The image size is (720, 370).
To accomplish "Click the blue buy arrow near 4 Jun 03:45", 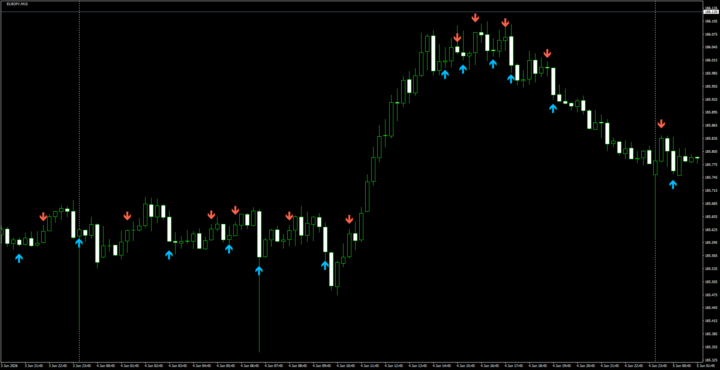I will coord(169,255).
